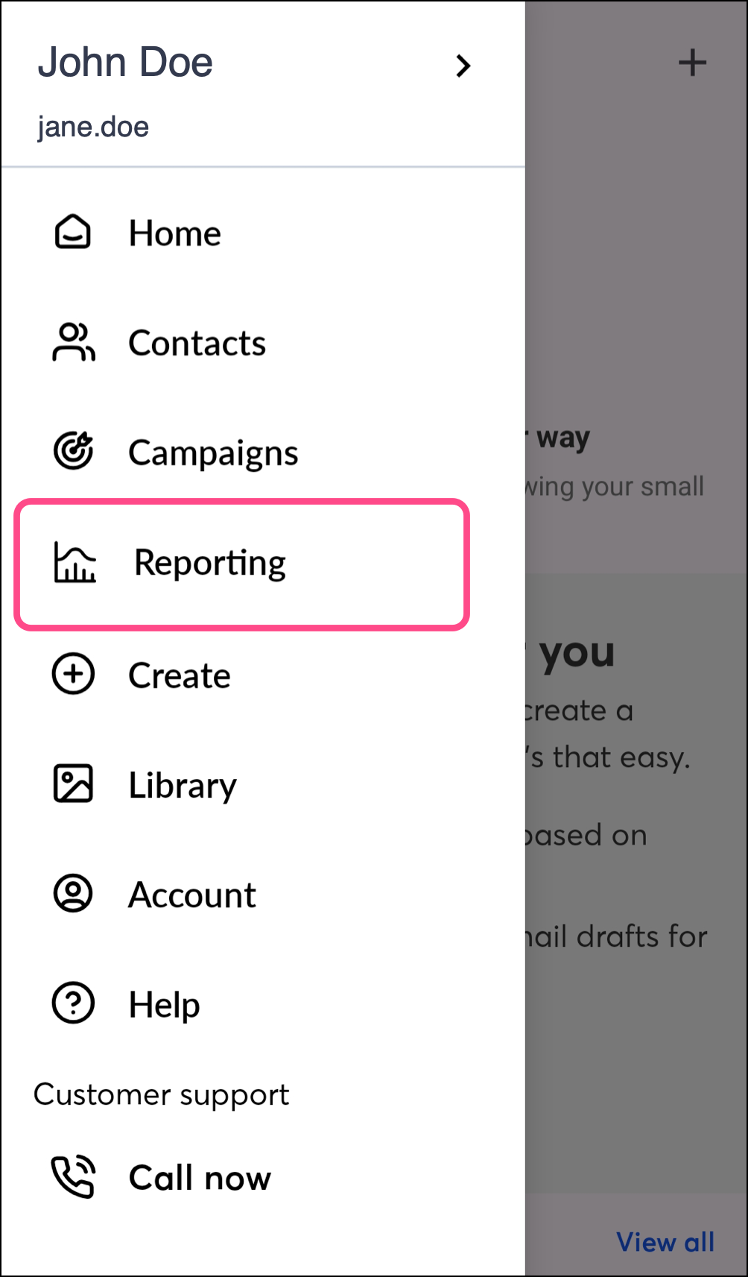Expand John Doe profile chevron
The image size is (748, 1277).
(463, 66)
